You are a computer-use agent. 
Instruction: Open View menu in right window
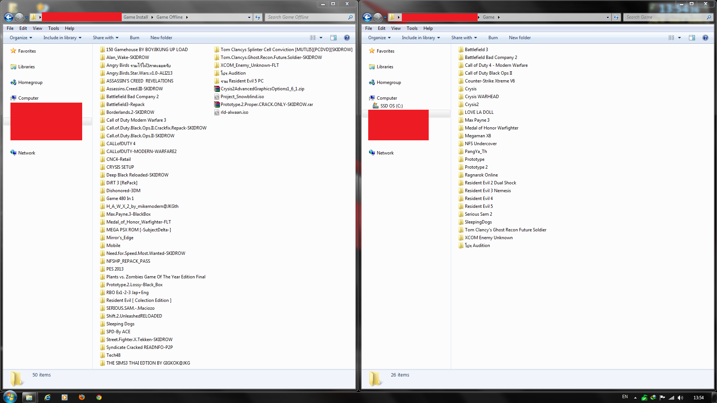(396, 28)
